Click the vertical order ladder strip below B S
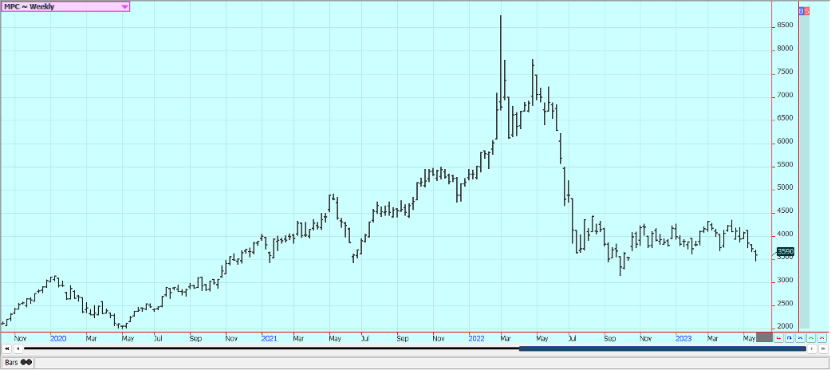Image resolution: width=831 pixels, height=370 pixels. (805, 171)
